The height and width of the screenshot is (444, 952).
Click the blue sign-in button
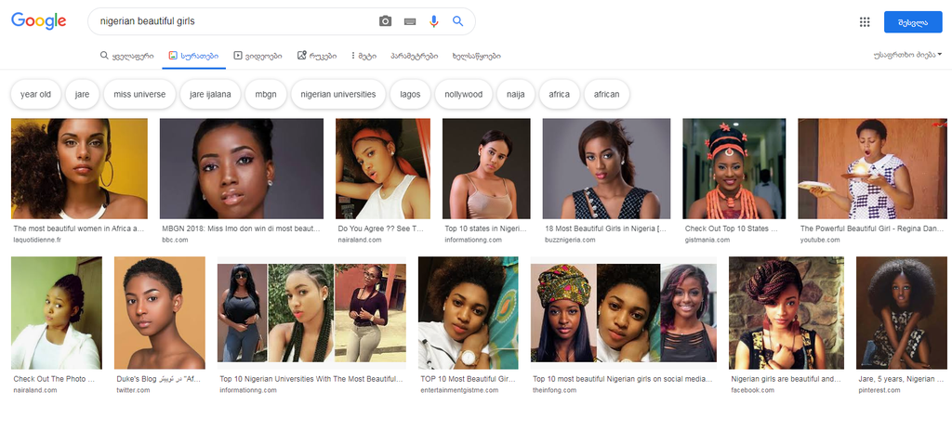pyautogui.click(x=913, y=22)
